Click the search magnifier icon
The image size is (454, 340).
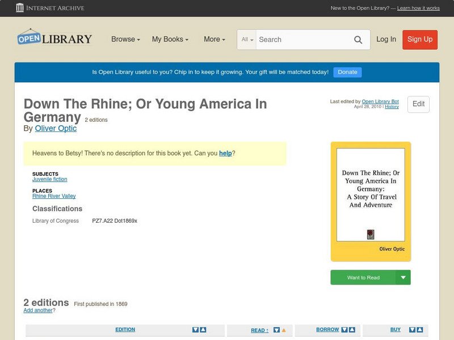[x=358, y=40]
